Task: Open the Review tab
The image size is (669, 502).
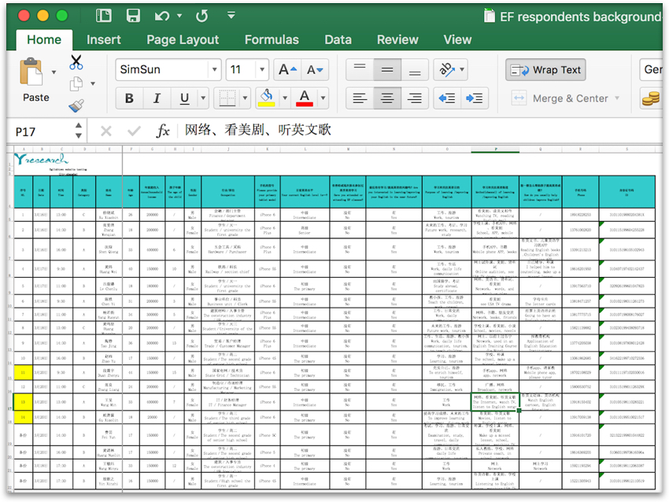Action: pos(397,39)
